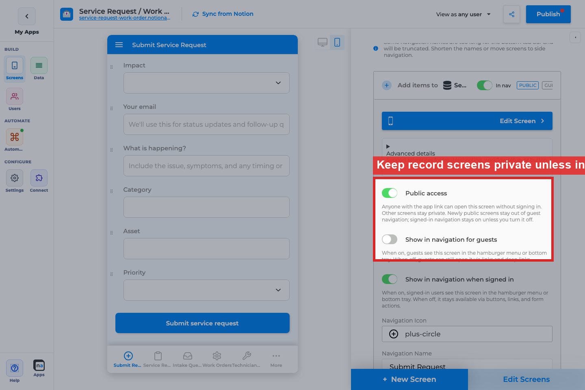Image resolution: width=585 pixels, height=390 pixels.
Task: Open the Automations section
Action: coord(15,140)
